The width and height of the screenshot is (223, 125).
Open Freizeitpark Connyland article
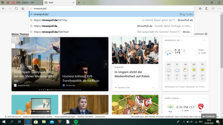click(x=36, y=64)
